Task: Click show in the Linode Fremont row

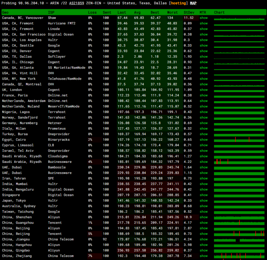Action: click(204, 29)
